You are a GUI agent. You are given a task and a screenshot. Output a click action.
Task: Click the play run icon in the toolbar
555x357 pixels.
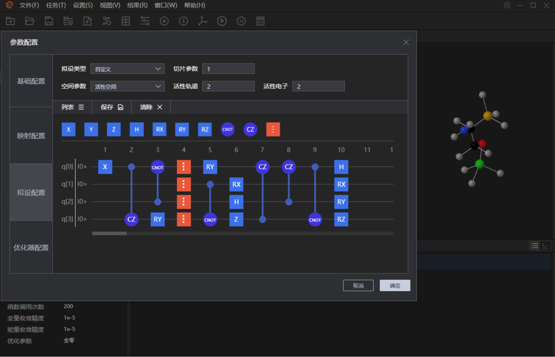pos(222,21)
